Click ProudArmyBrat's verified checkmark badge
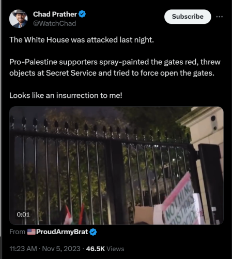The width and height of the screenshot is (232, 259). 93,232
